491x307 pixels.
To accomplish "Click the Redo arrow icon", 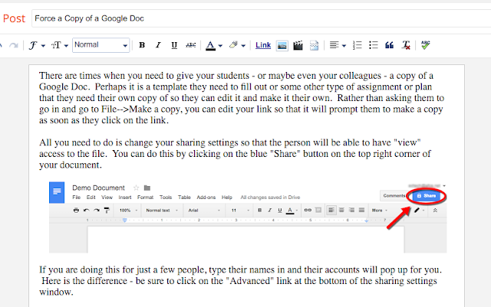I will pyautogui.click(x=14, y=45).
